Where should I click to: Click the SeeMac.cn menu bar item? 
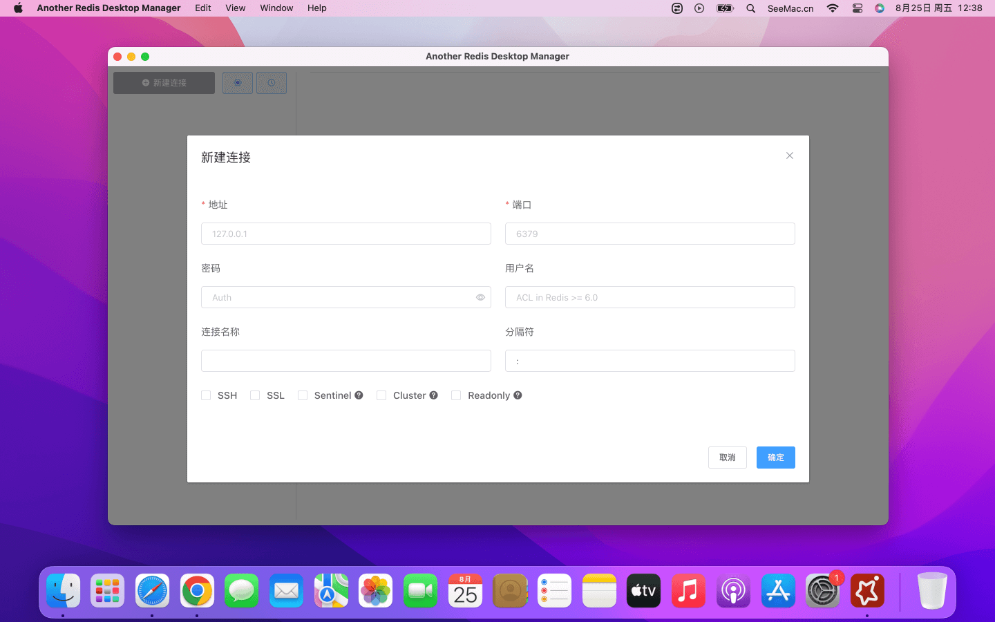tap(790, 8)
